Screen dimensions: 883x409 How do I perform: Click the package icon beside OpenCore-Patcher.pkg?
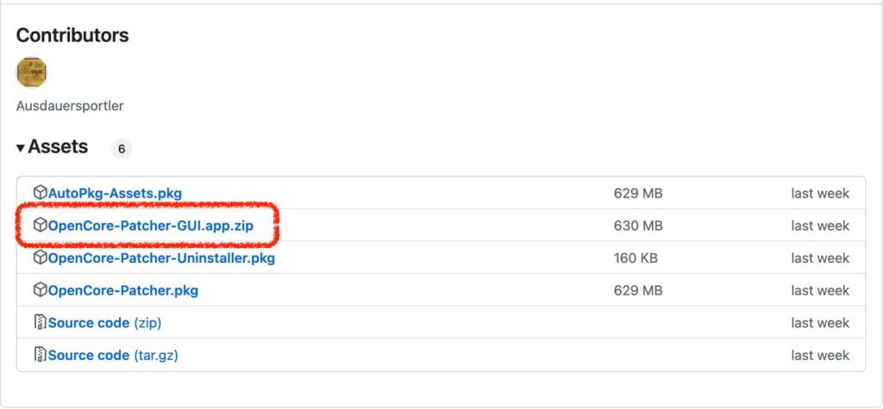coord(40,290)
